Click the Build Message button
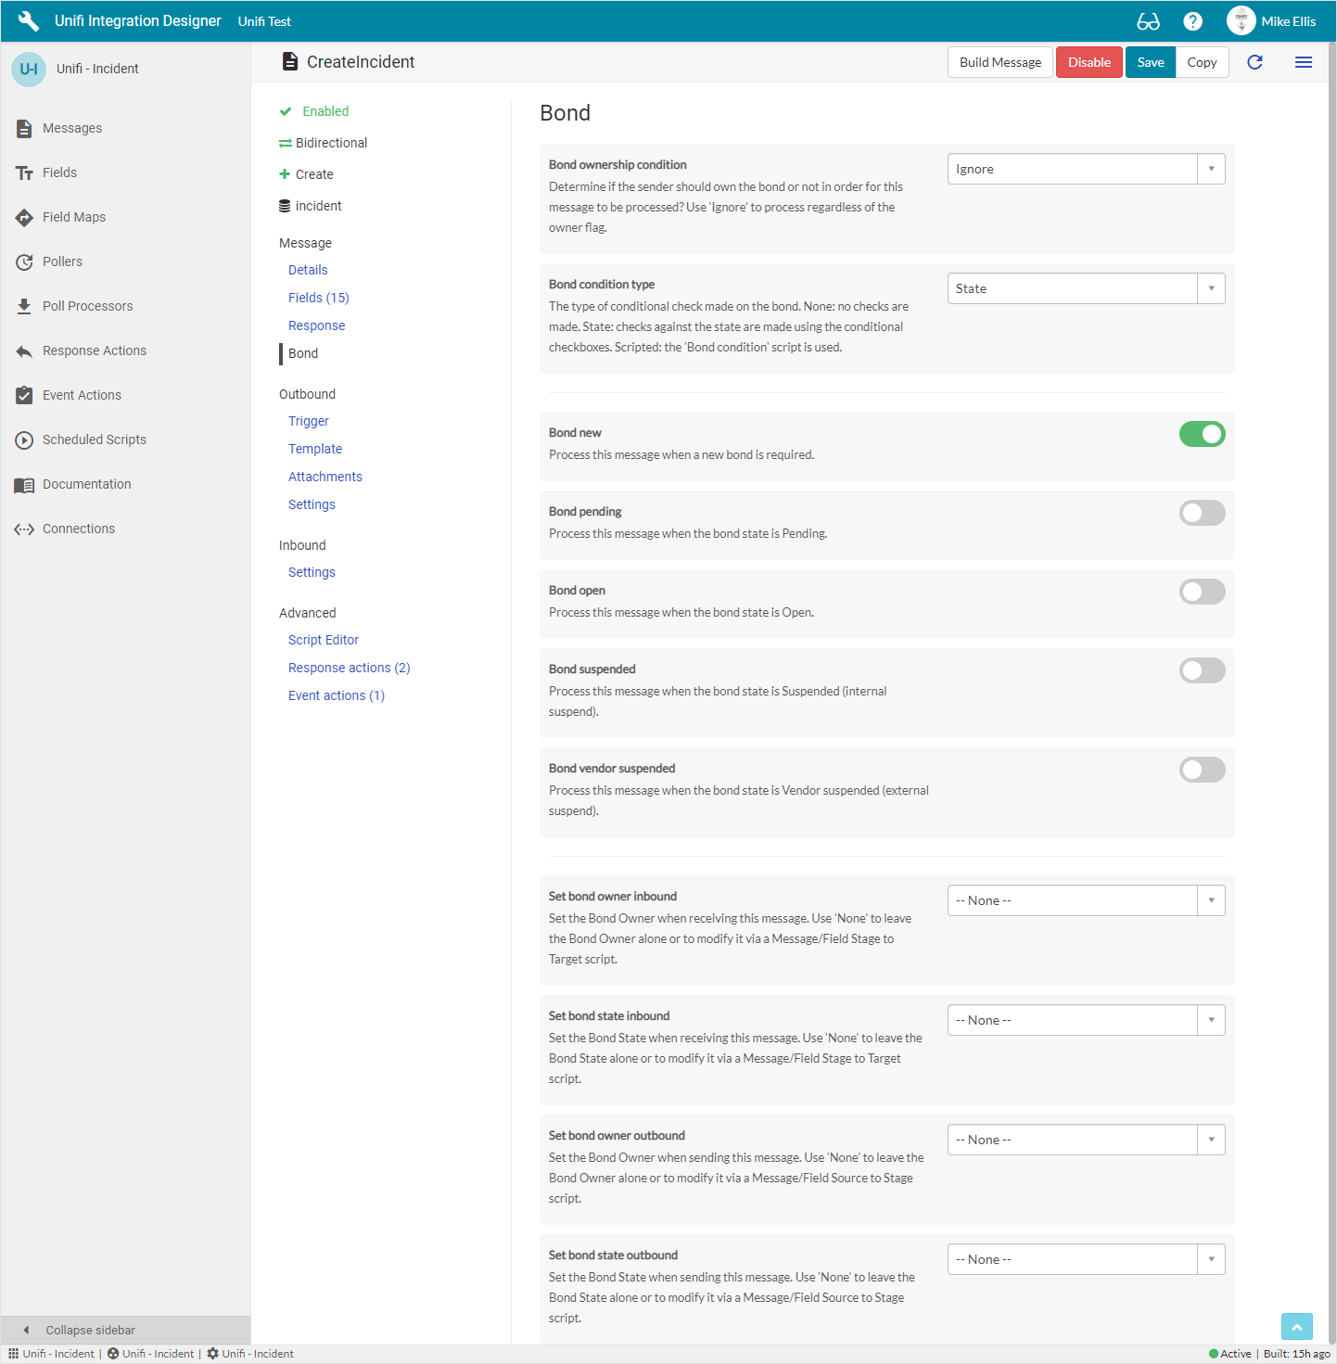The width and height of the screenshot is (1337, 1364). tap(1000, 62)
